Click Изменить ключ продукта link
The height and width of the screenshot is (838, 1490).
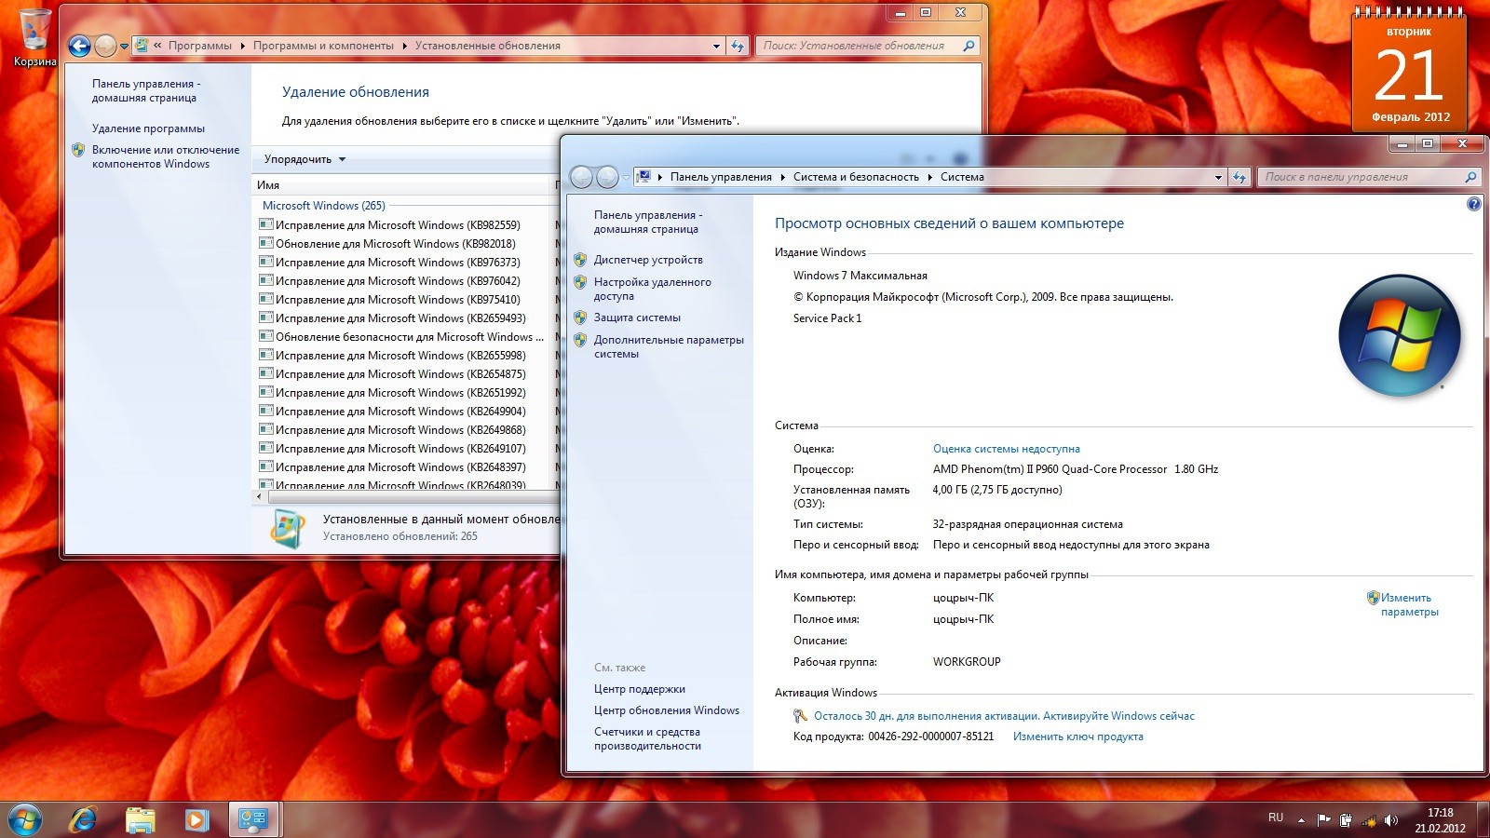coord(1078,737)
